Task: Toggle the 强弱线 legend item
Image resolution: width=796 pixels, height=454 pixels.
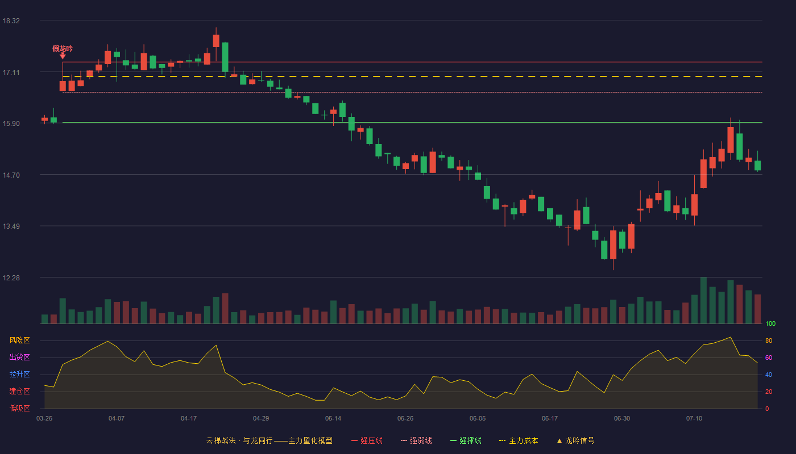Action: point(416,440)
